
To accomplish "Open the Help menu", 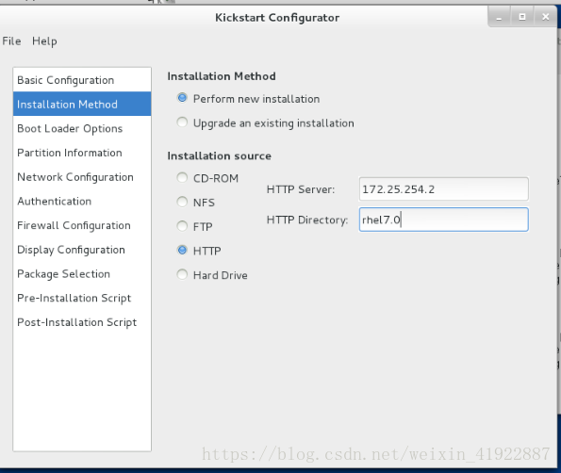I will click(x=44, y=41).
